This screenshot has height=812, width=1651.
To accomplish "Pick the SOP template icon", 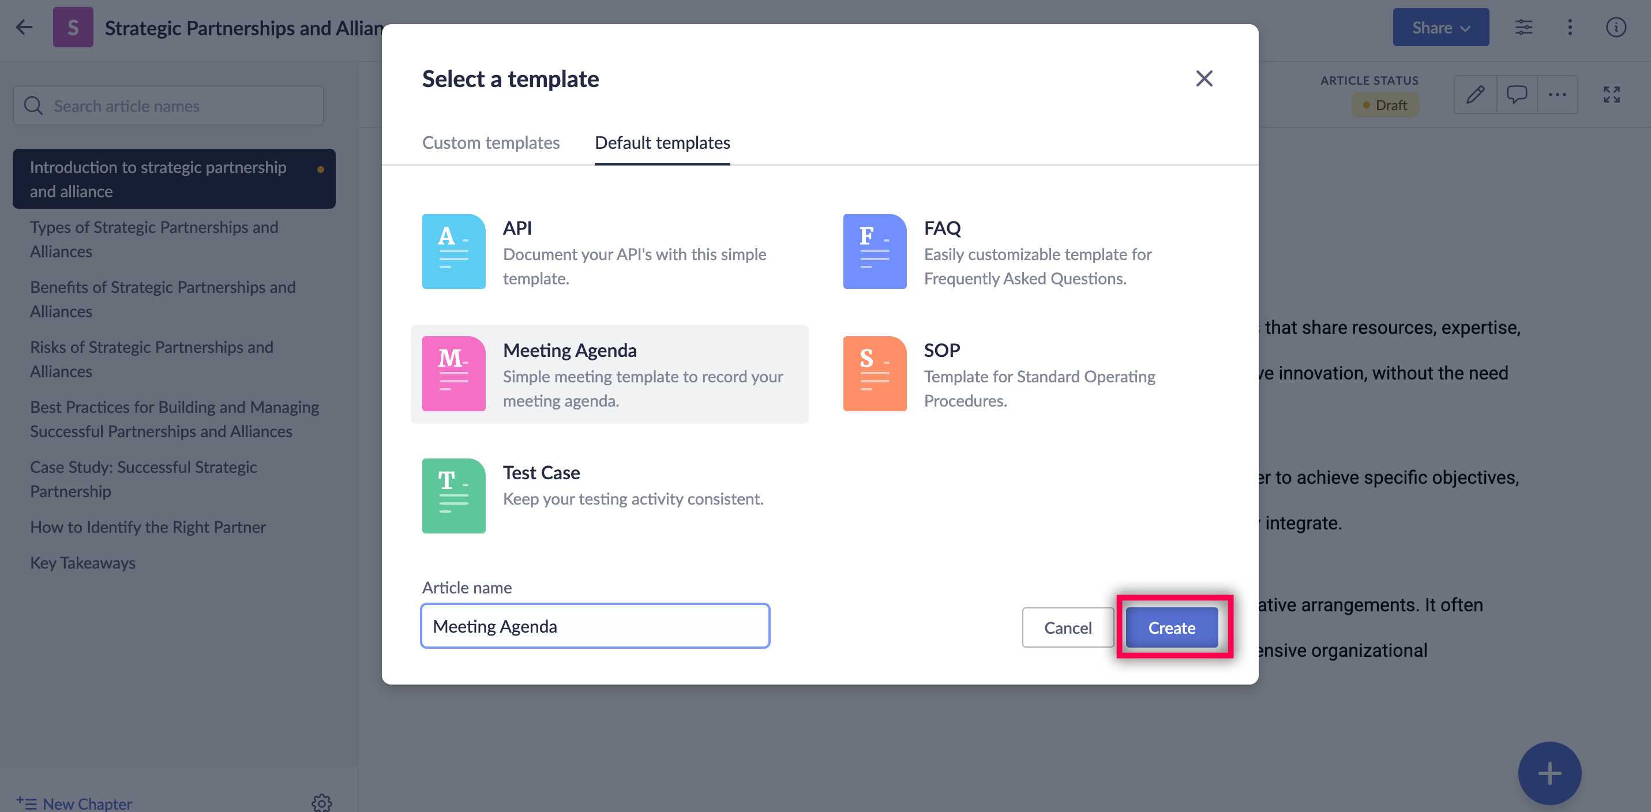I will pos(874,374).
